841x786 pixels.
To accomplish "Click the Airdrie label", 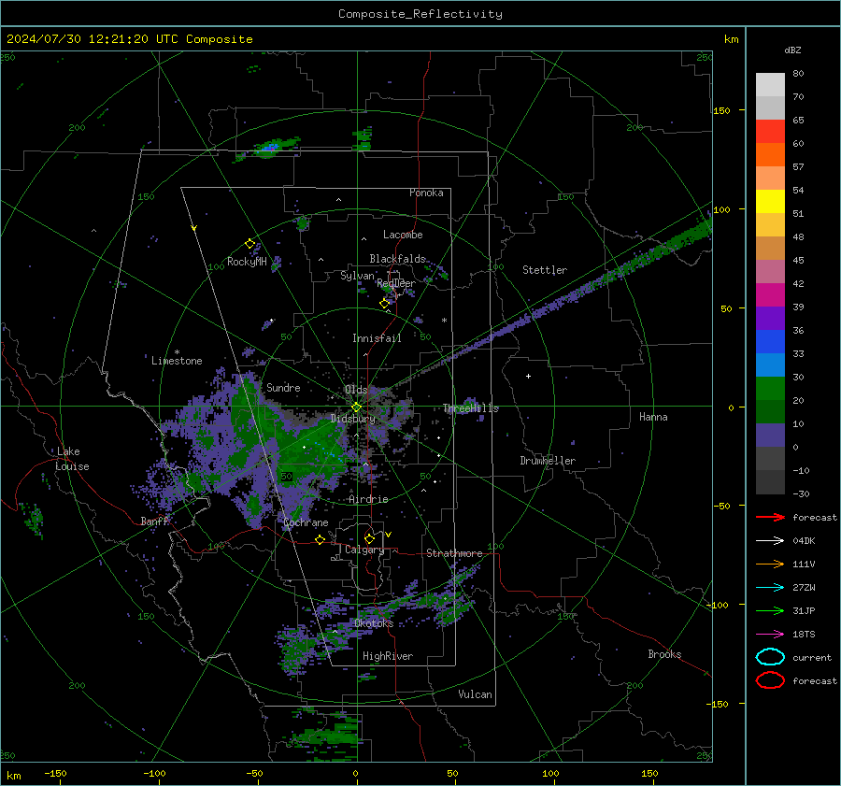I will tap(368, 499).
